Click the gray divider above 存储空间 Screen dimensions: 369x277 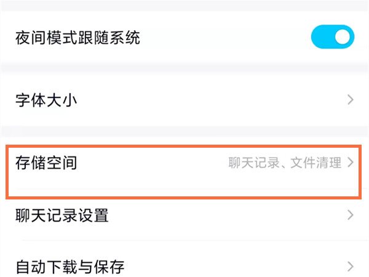(184, 131)
